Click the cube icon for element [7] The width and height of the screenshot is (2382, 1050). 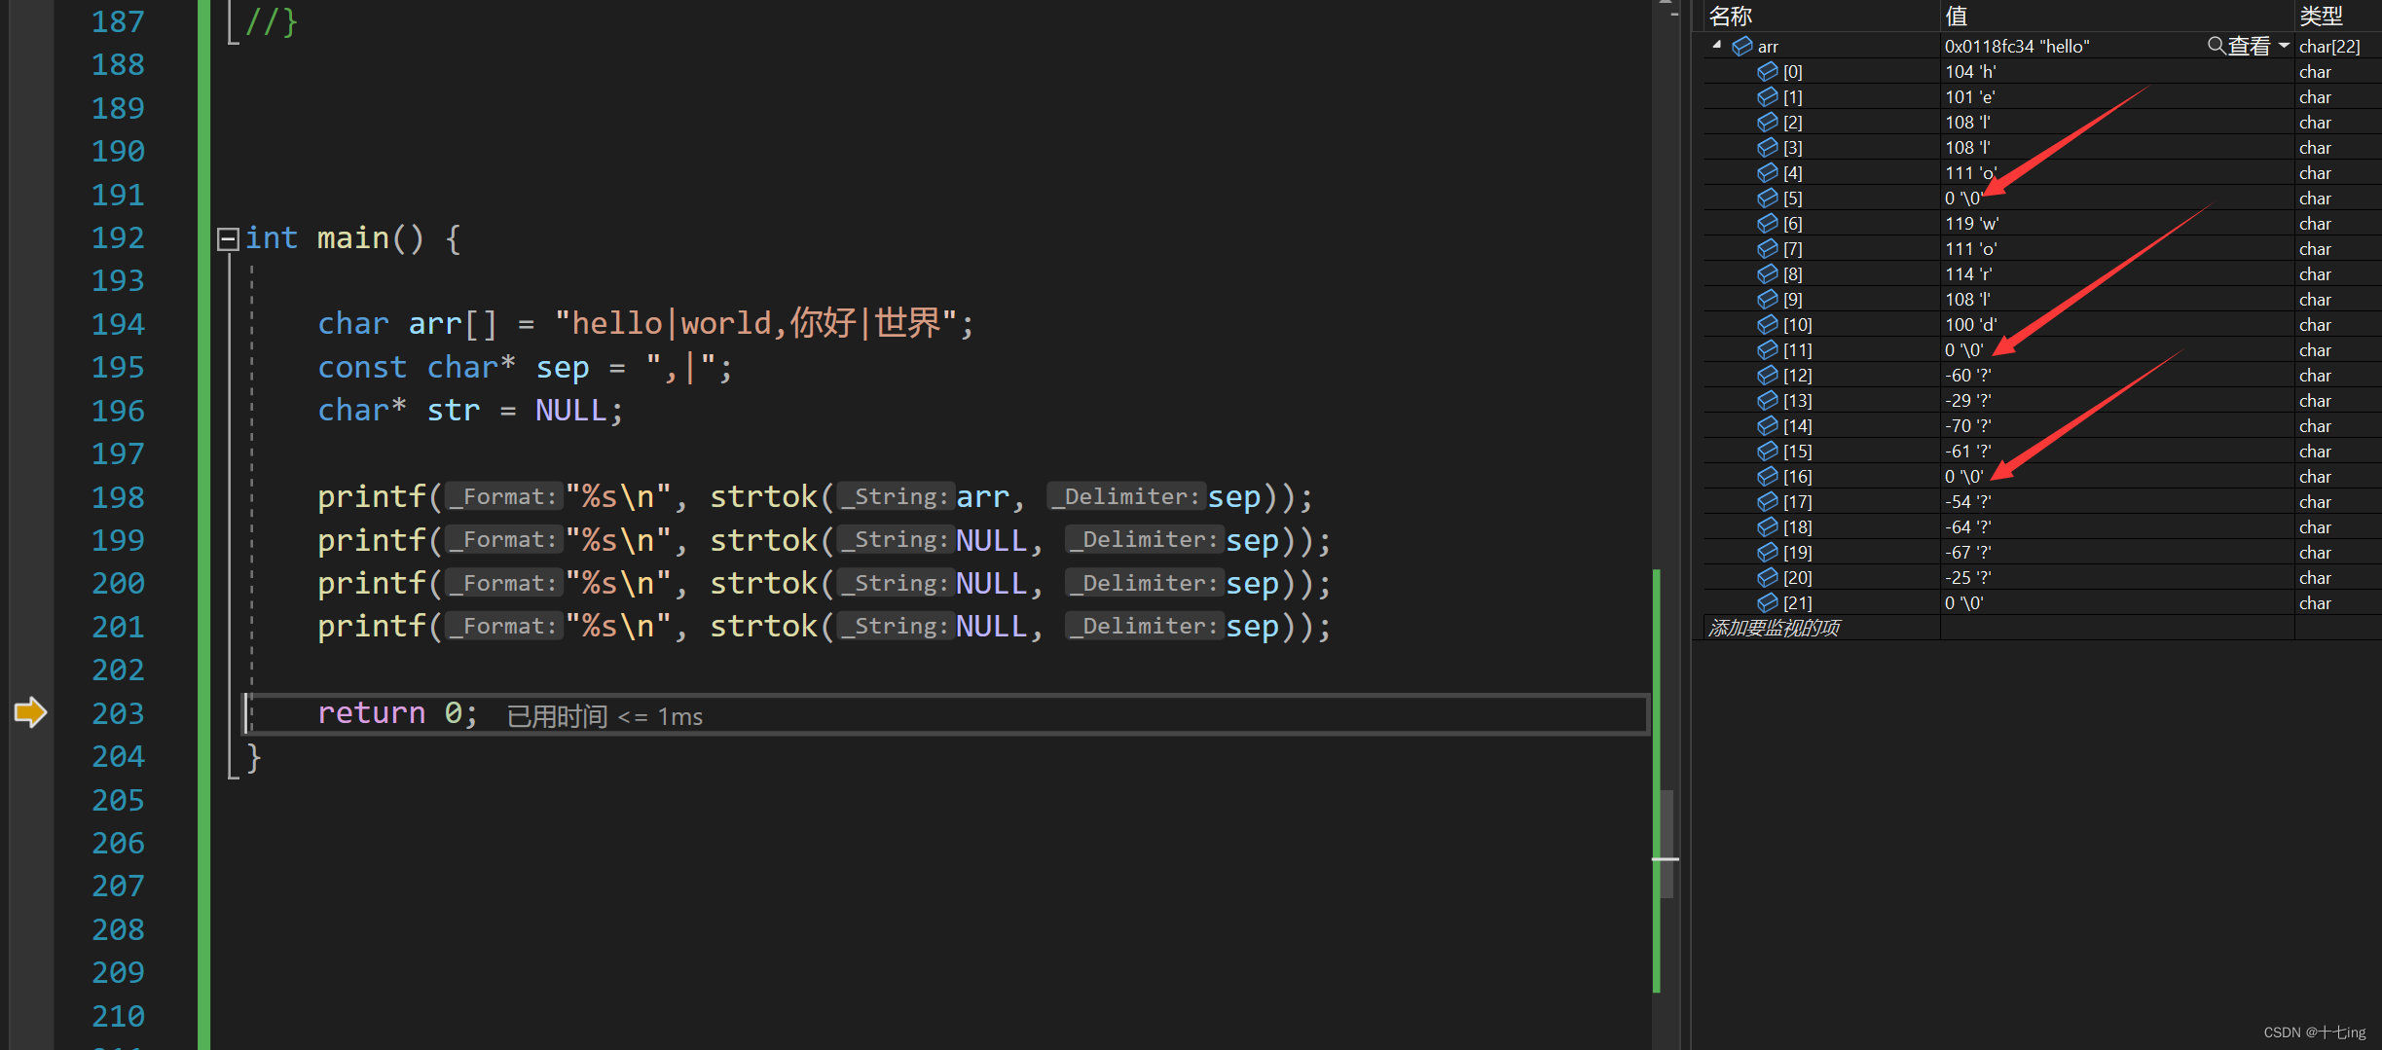1768,248
